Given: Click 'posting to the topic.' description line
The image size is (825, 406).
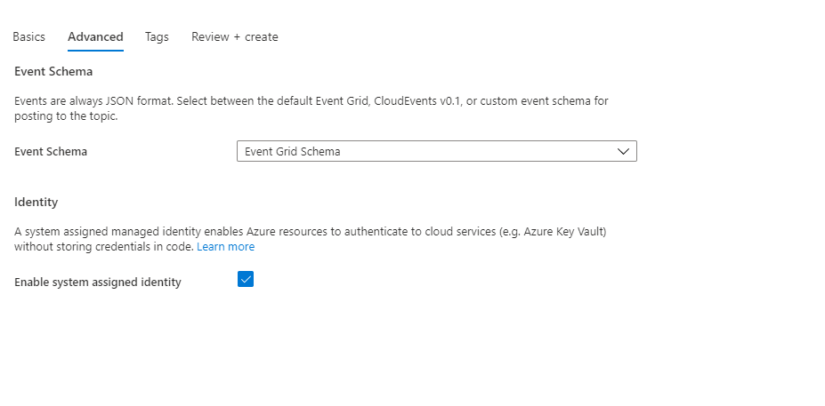Looking at the screenshot, I should pos(66,116).
